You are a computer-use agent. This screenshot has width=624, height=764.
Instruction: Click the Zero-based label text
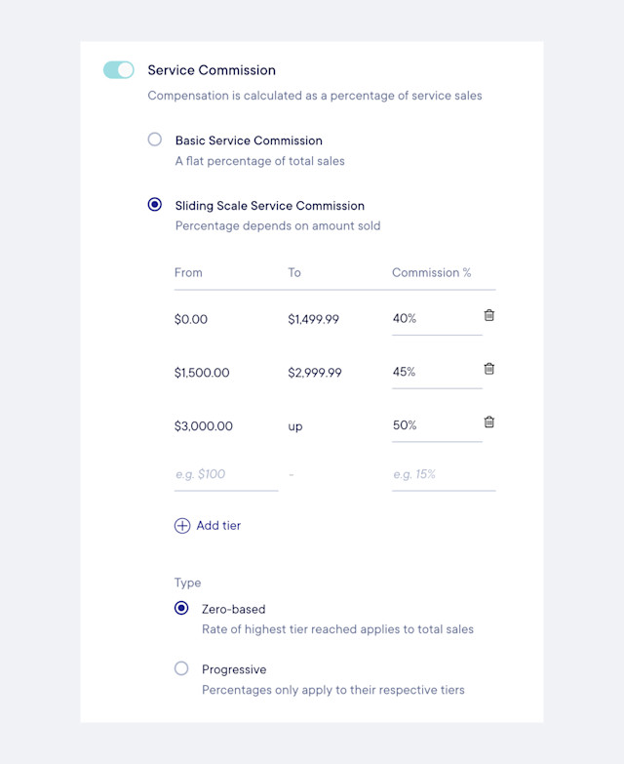[234, 609]
